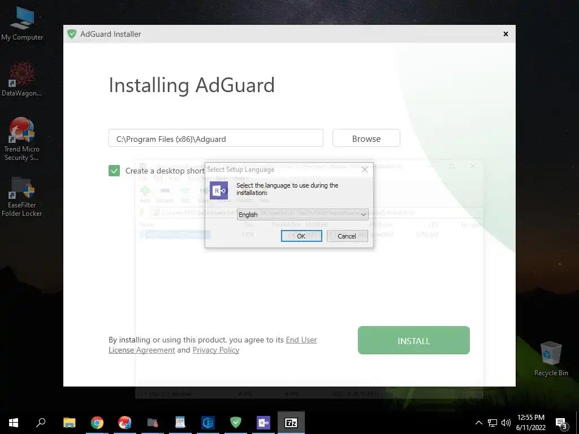Open taskbar Search
This screenshot has height=434, width=579.
(x=41, y=423)
